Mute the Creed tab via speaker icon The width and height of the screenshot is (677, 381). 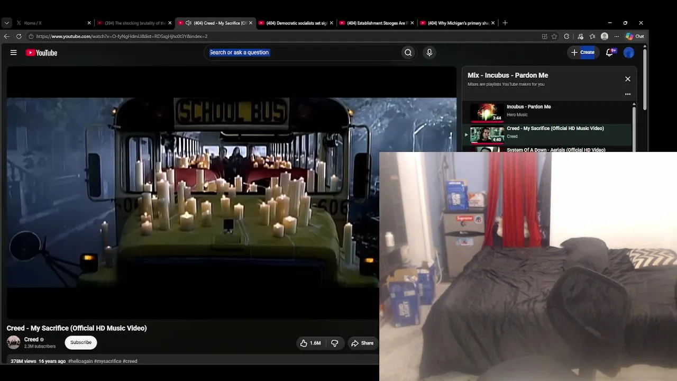coord(188,23)
